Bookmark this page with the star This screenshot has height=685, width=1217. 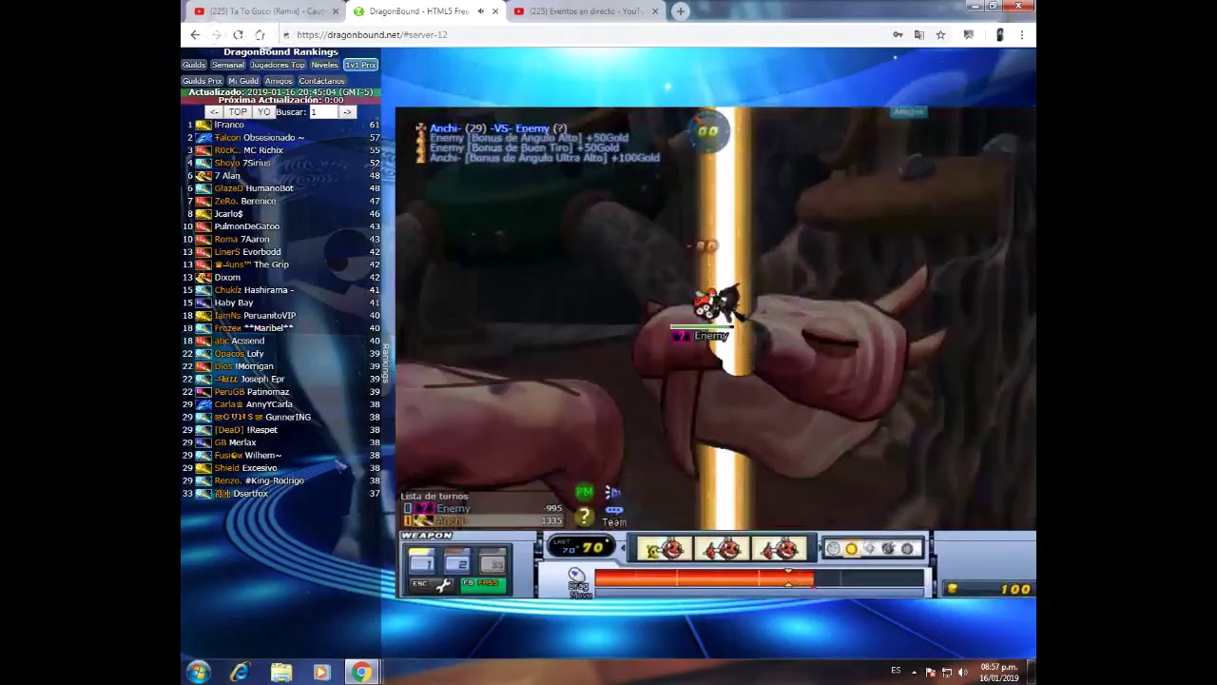click(x=940, y=35)
